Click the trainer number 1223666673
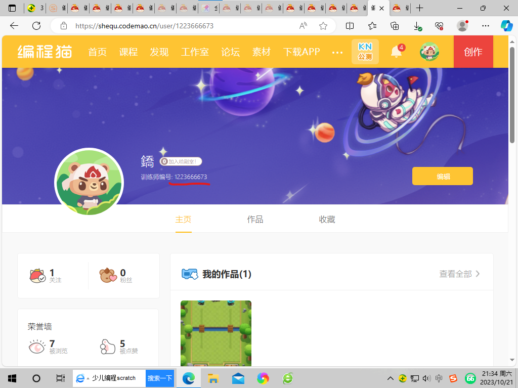 coord(191,177)
